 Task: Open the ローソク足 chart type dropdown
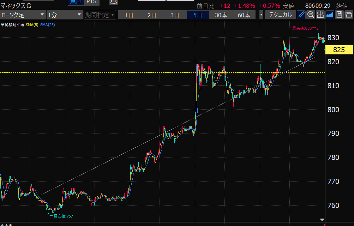(23, 15)
